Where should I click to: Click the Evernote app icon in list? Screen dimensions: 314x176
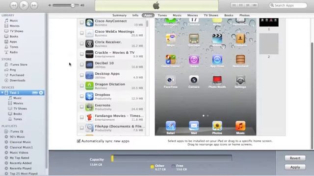(x=89, y=107)
